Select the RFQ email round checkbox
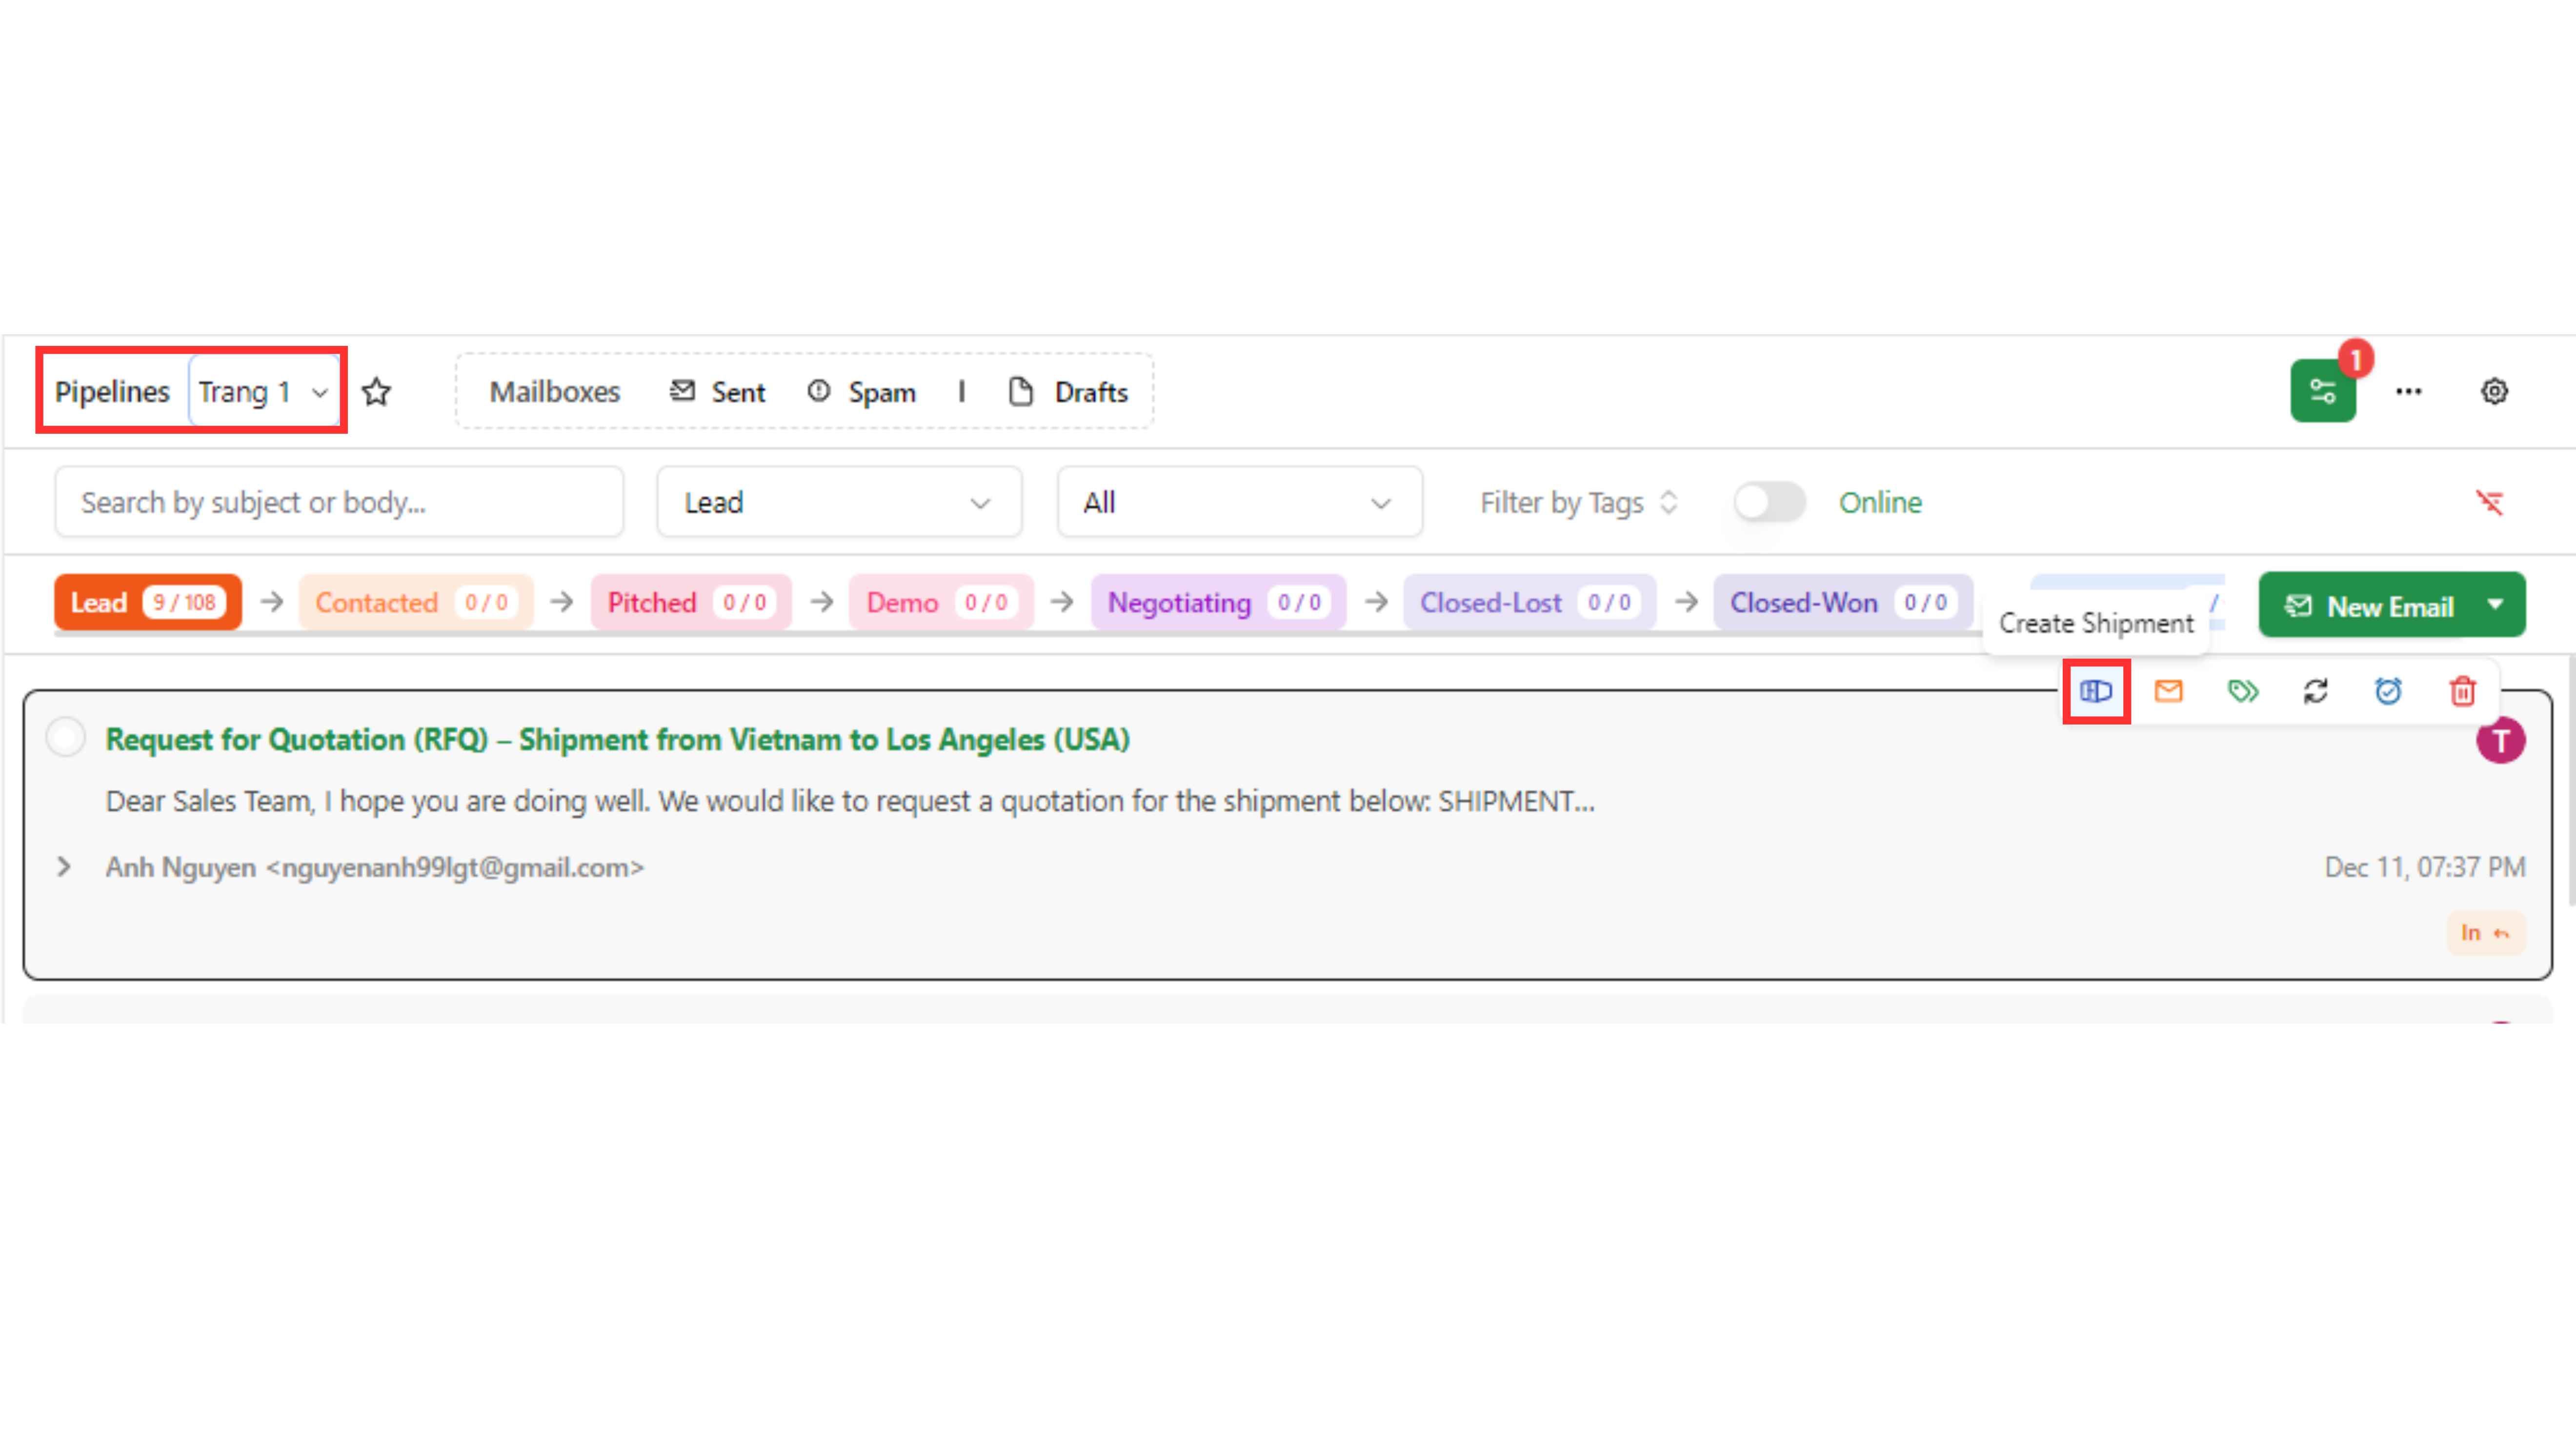Image resolution: width=2576 pixels, height=1449 pixels. point(66,738)
